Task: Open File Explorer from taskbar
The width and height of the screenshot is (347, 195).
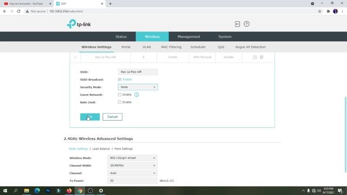Action: point(27,191)
